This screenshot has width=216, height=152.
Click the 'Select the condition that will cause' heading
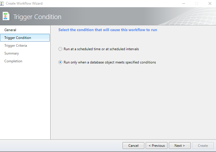pyautogui.click(x=108, y=30)
